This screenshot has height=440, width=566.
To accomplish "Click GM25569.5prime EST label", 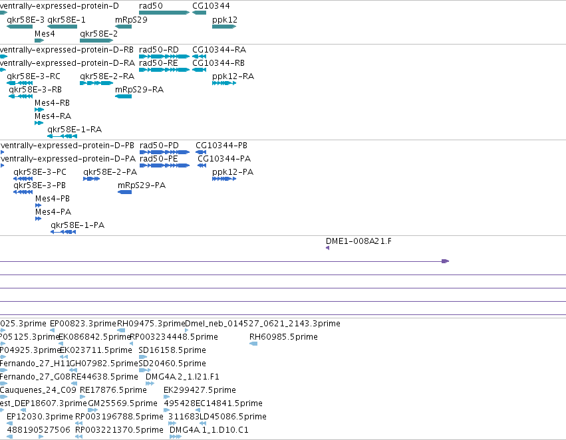I will click(x=123, y=403).
